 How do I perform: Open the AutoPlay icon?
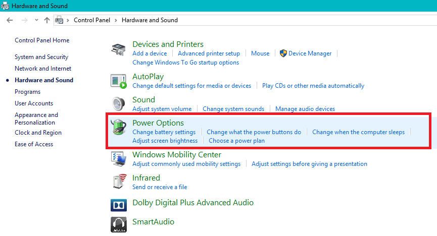[x=118, y=81]
